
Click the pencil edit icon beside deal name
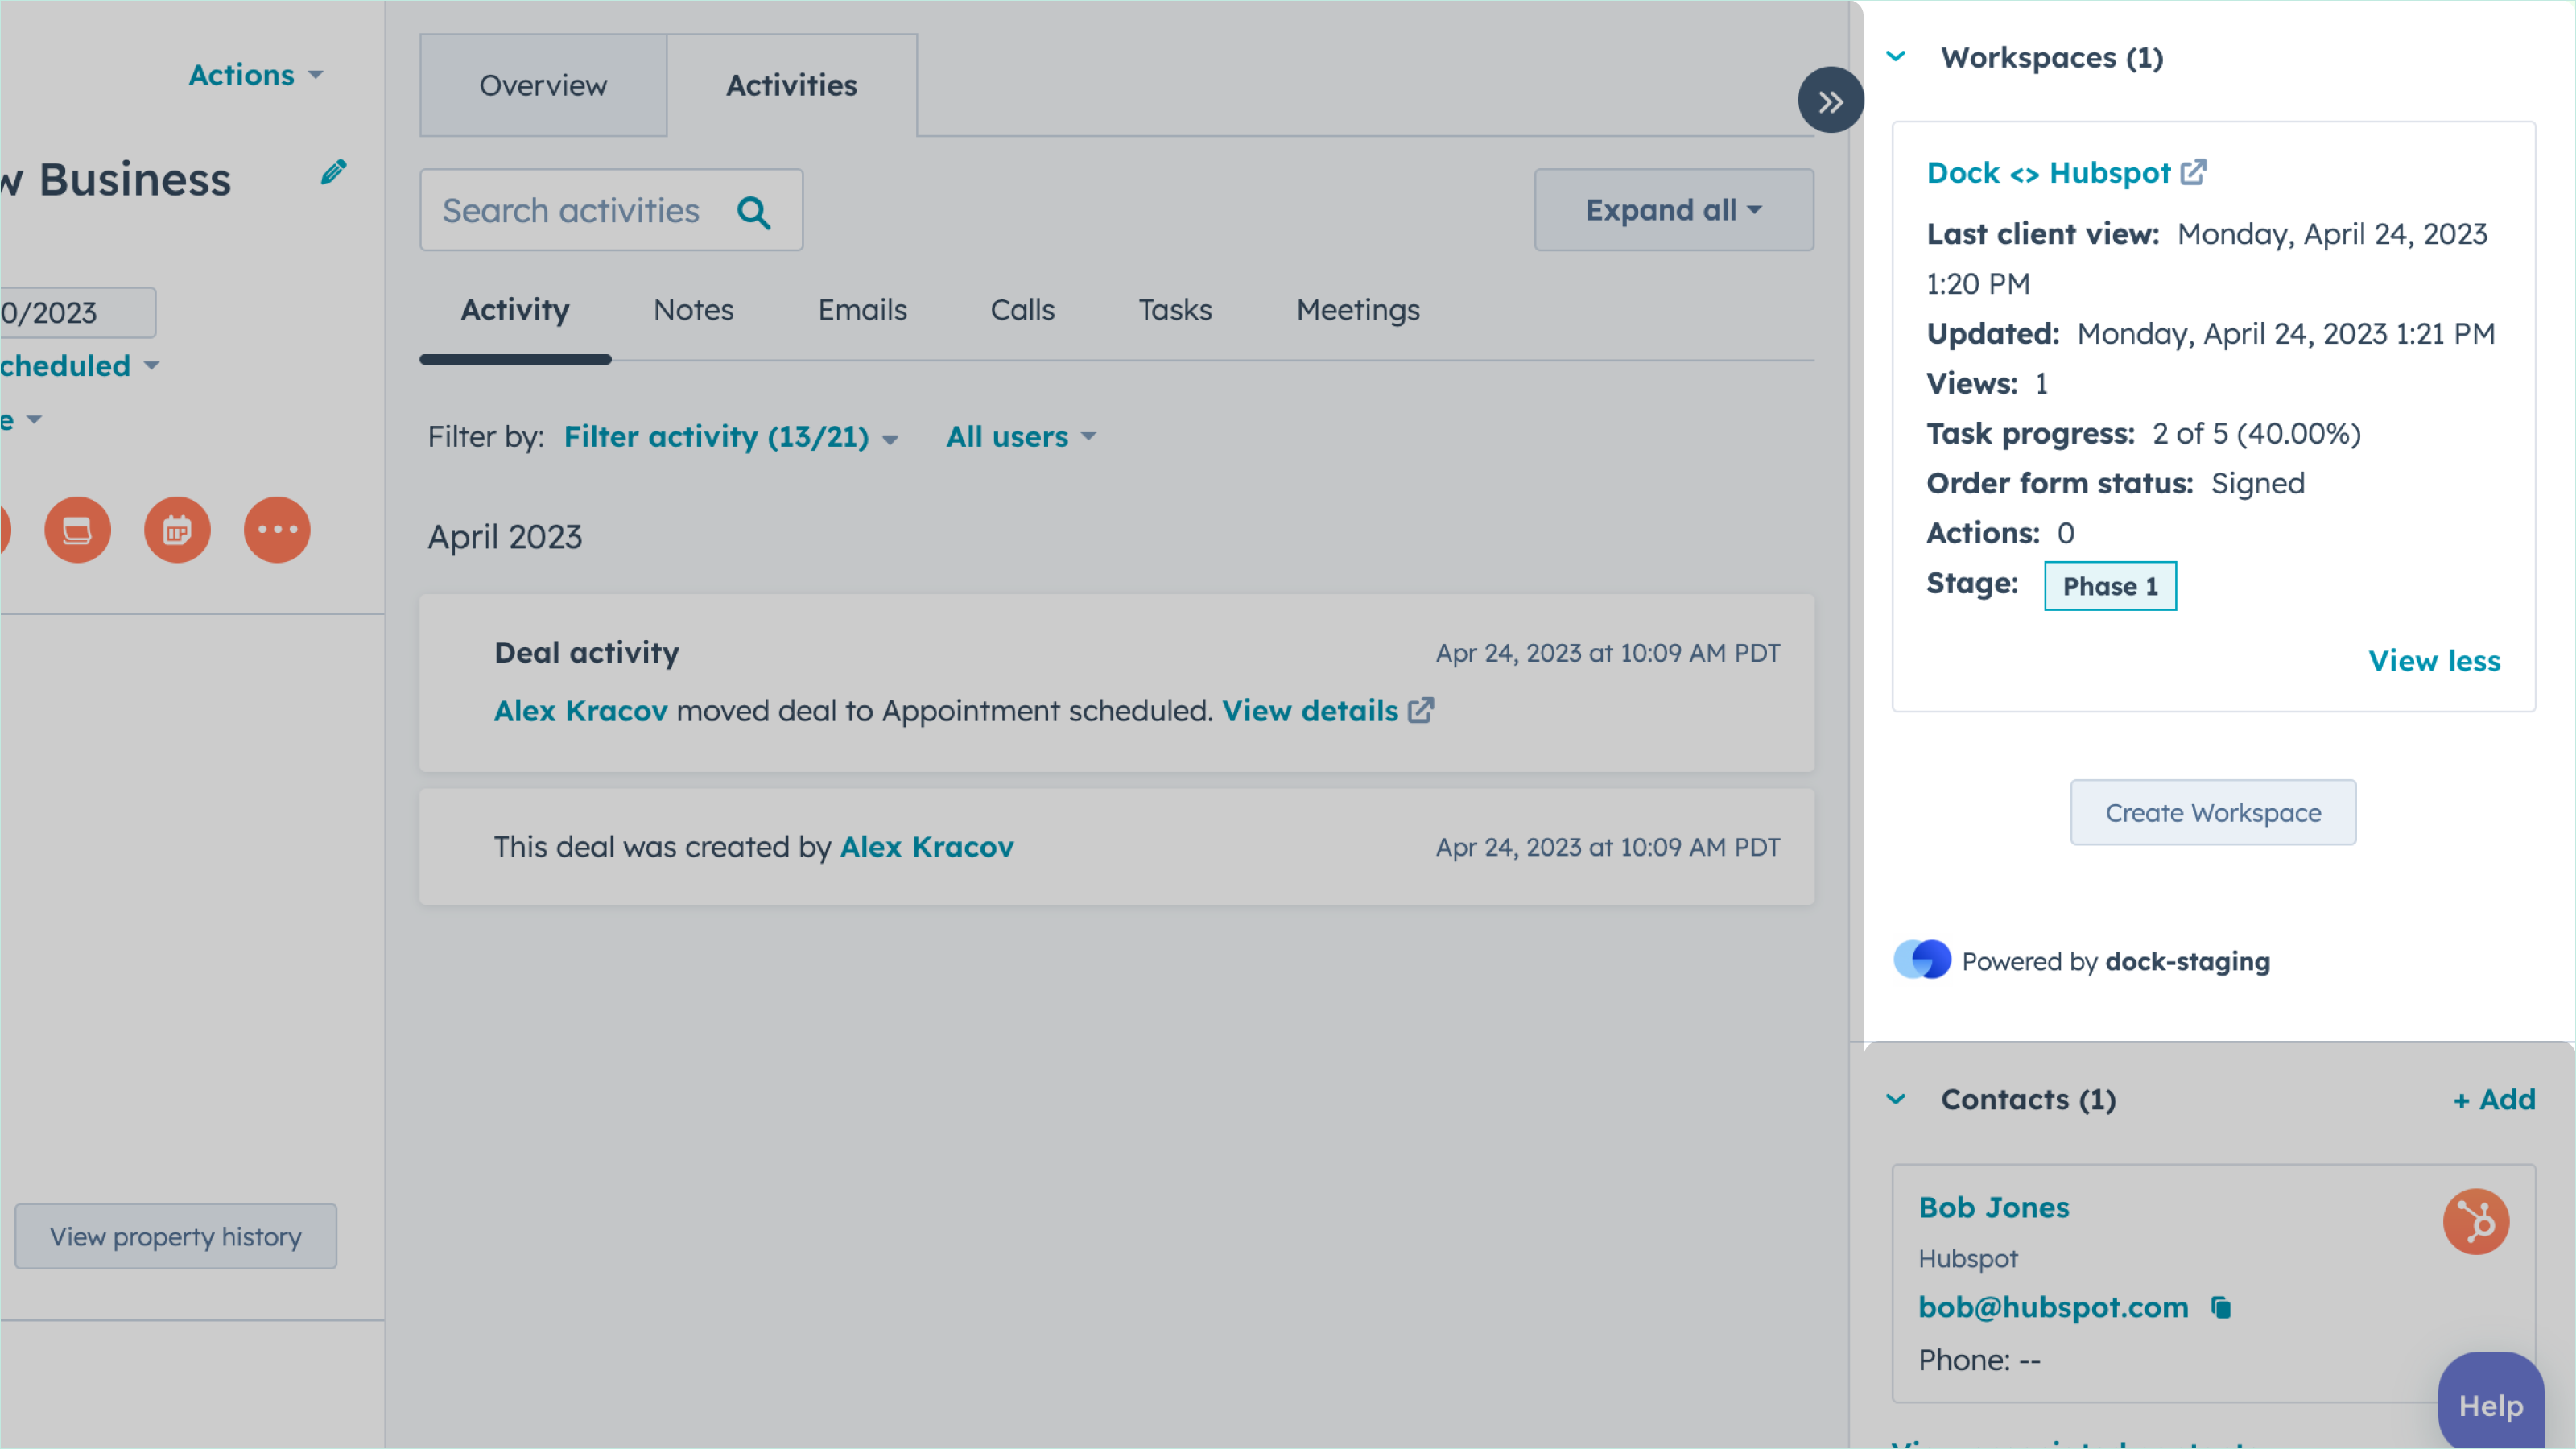(x=334, y=172)
